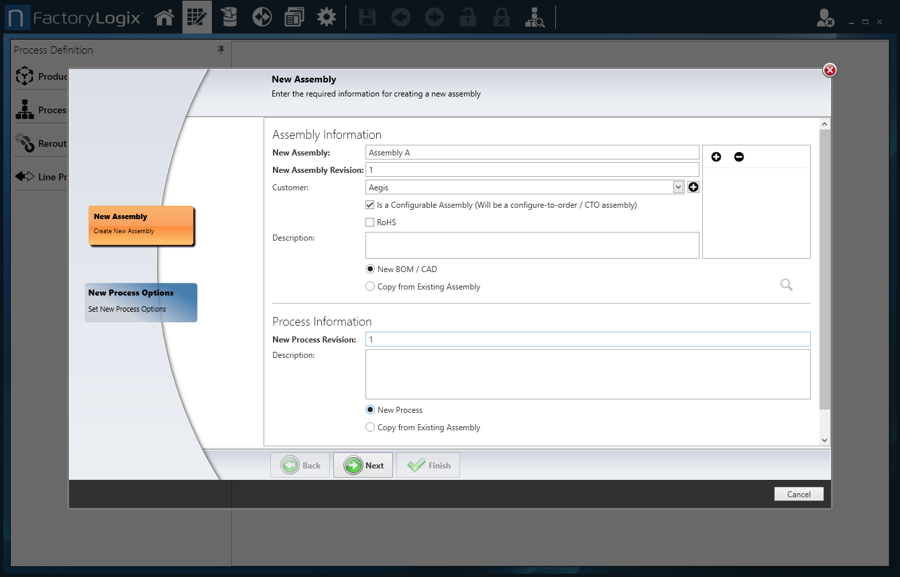Viewport: 900px width, 577px height.
Task: Click the user account icon at top right
Action: (825, 18)
